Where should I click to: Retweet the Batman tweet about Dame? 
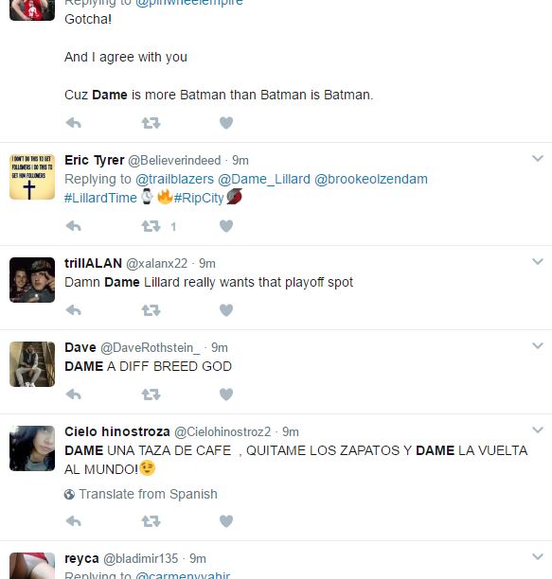point(151,123)
